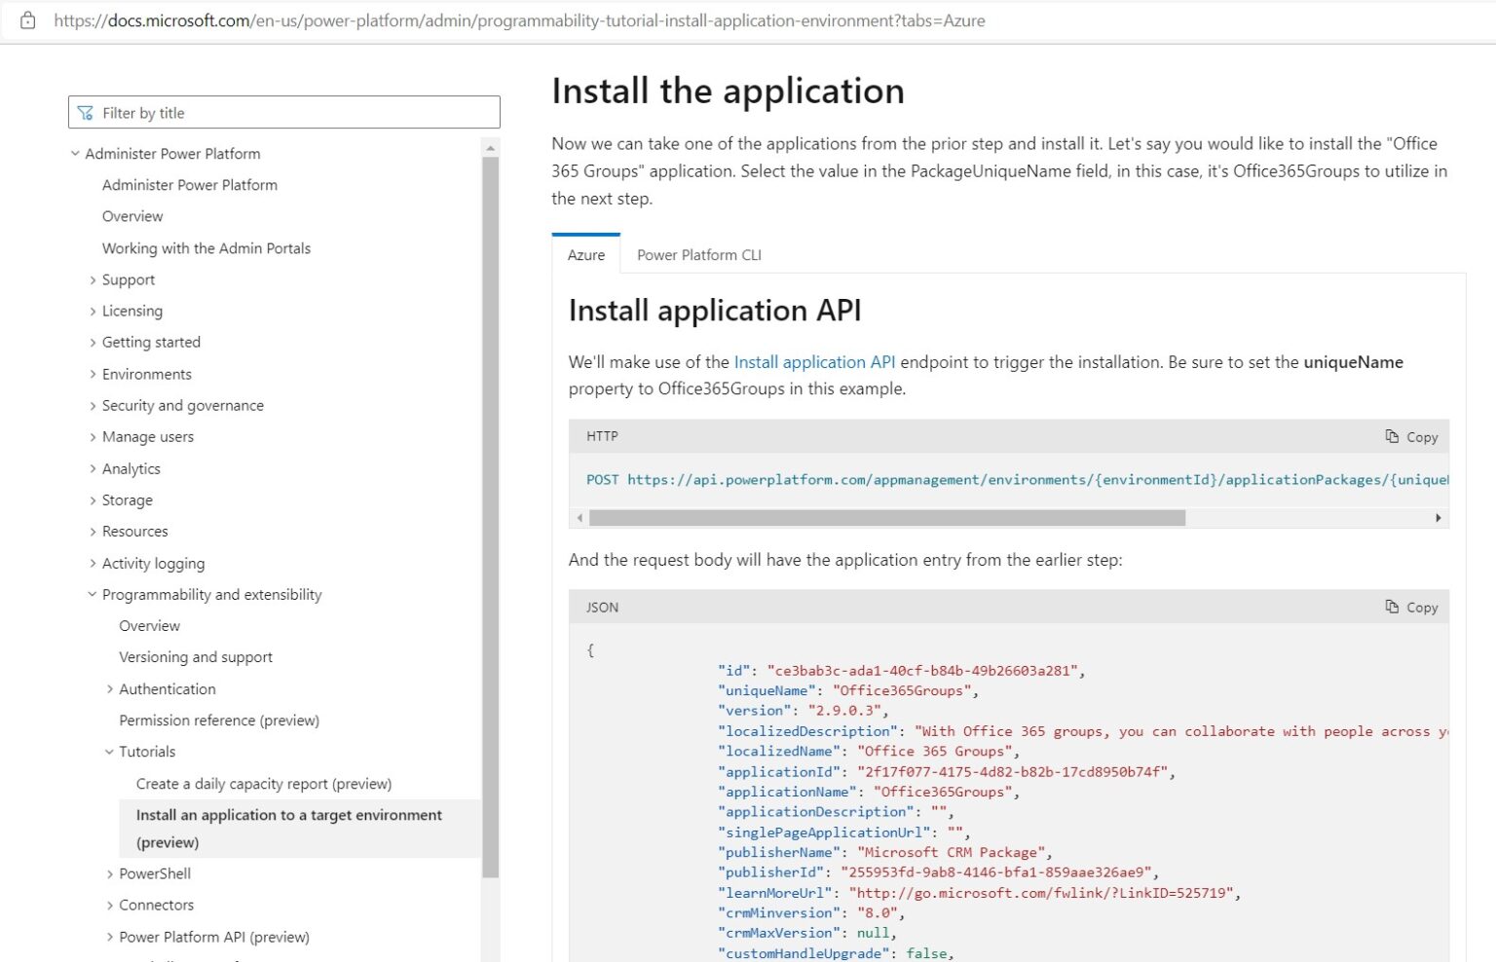Expand the Authentication section

109,688
